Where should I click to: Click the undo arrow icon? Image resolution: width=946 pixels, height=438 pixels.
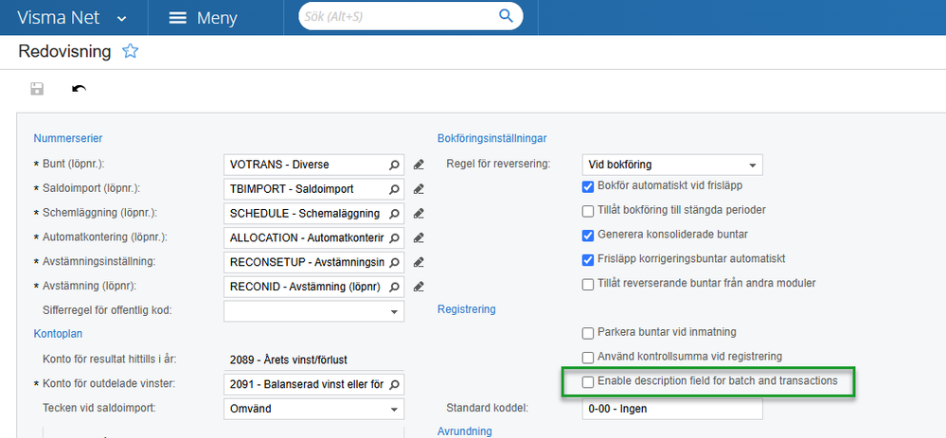[79, 89]
